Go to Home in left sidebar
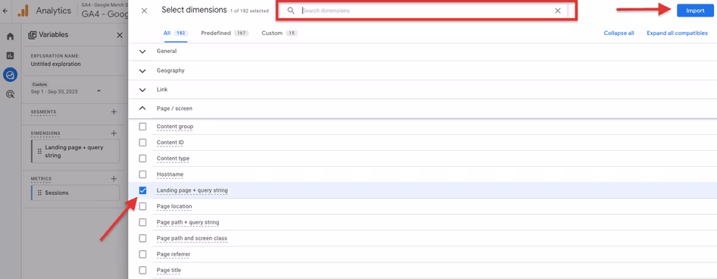Screen dimensions: 717x279 10,36
